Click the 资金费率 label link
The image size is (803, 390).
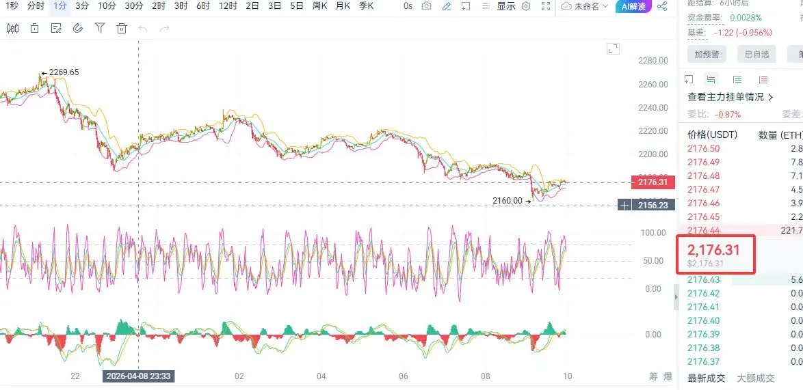coord(705,17)
